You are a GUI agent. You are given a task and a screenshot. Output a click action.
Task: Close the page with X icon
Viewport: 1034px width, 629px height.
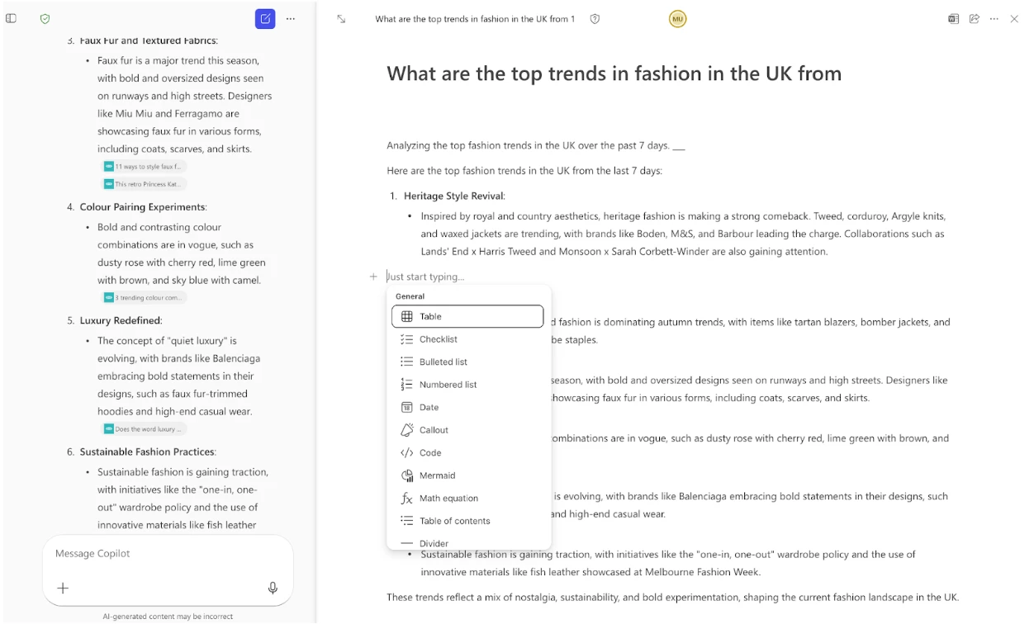pyautogui.click(x=1014, y=18)
